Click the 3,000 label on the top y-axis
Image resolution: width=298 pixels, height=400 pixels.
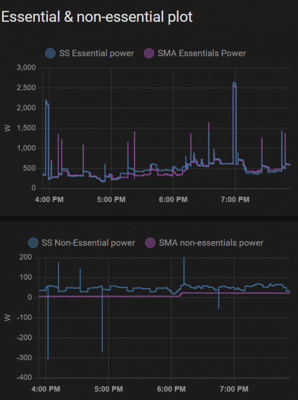coord(26,68)
